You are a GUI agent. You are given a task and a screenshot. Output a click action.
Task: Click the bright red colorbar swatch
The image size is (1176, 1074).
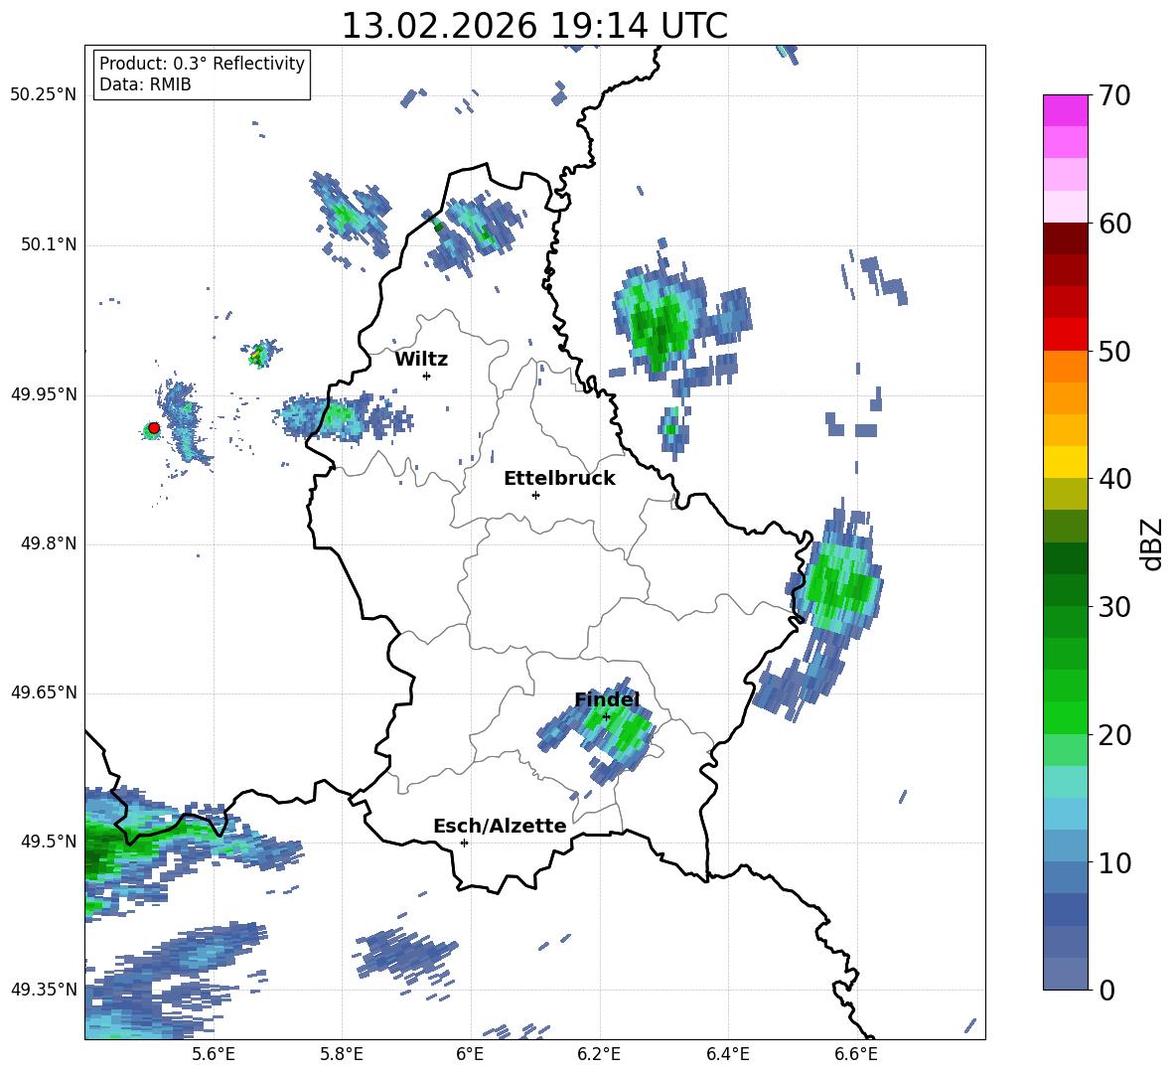[1065, 335]
